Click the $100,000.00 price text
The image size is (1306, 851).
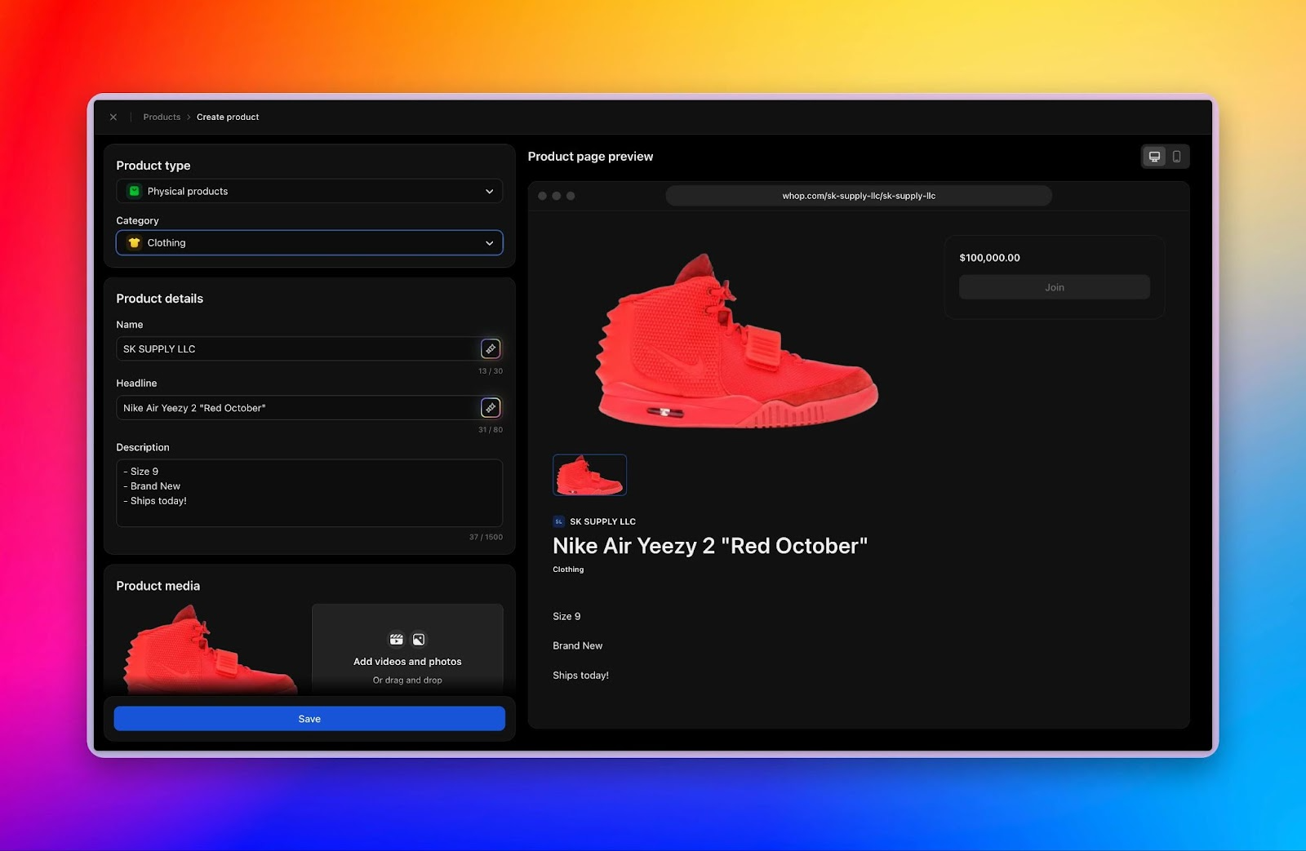[x=990, y=258]
